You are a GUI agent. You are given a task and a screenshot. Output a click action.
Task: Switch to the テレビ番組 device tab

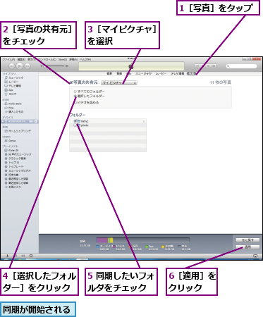point(178,73)
